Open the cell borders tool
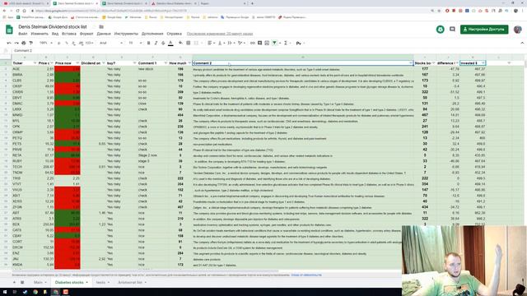 [189, 43]
